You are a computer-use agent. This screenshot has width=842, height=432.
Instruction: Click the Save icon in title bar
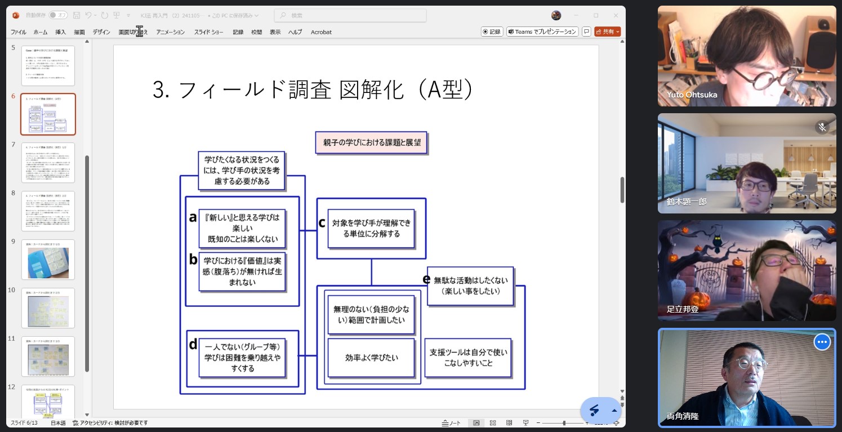point(76,15)
